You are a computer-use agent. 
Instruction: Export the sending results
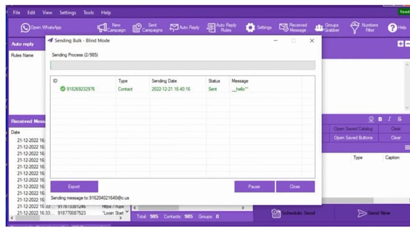pos(74,186)
